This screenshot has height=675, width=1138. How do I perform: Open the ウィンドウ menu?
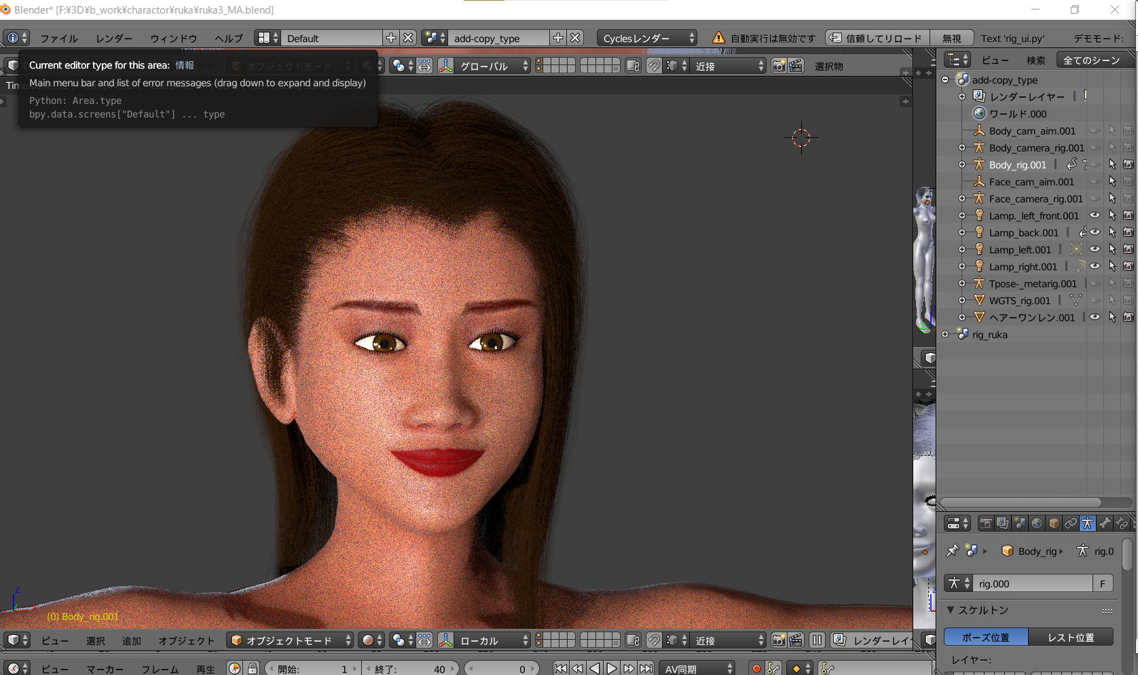(x=173, y=39)
